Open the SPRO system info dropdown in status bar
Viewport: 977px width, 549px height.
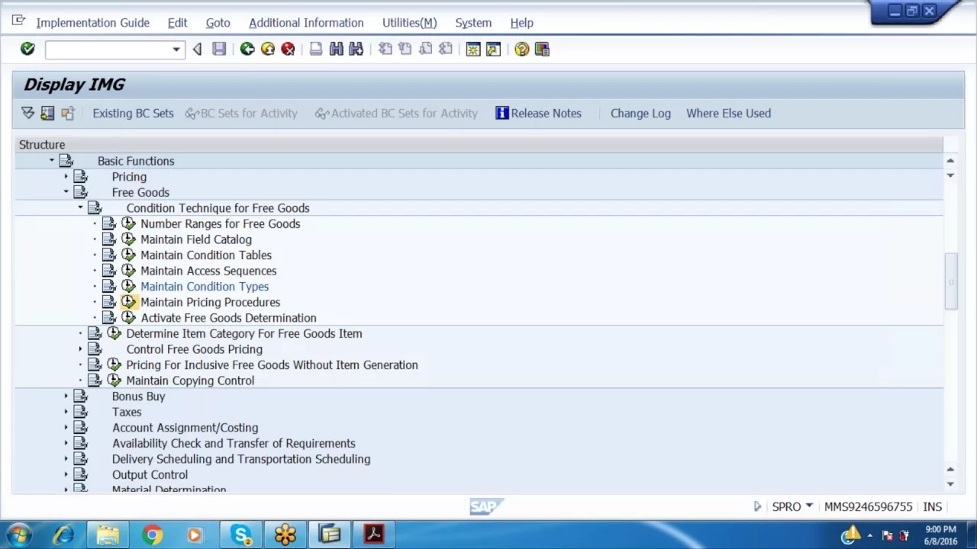pos(809,506)
